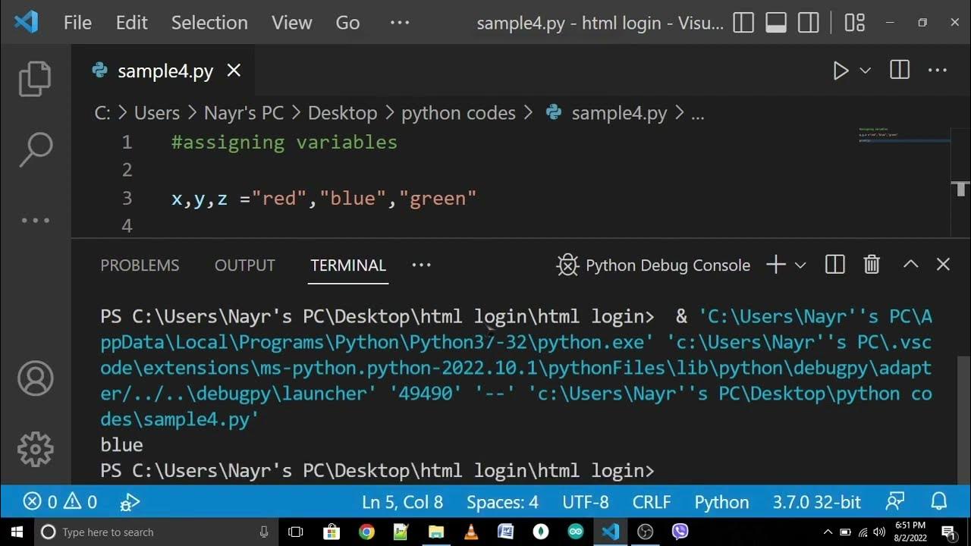Maximize the panel size with chevron
The height and width of the screenshot is (546, 971).
point(910,265)
